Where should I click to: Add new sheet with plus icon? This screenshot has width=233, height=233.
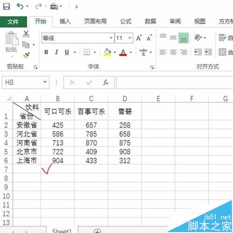pyautogui.click(x=97, y=231)
